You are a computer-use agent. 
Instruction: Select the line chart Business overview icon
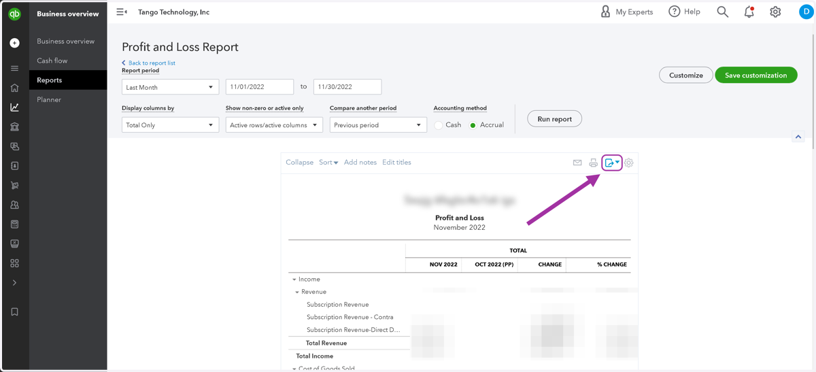(14, 107)
